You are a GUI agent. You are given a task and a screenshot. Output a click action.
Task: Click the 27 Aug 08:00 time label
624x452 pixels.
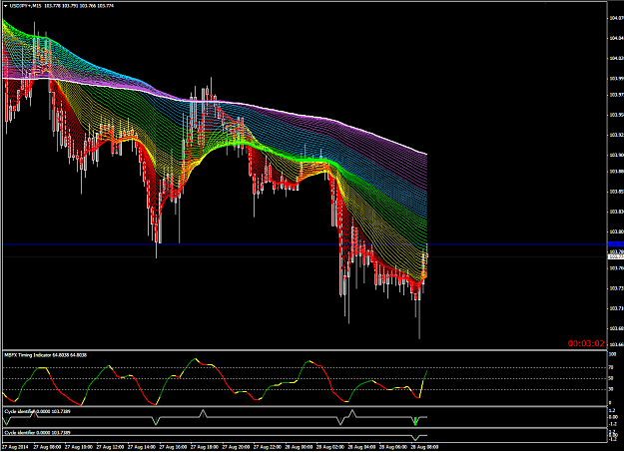coord(47,447)
